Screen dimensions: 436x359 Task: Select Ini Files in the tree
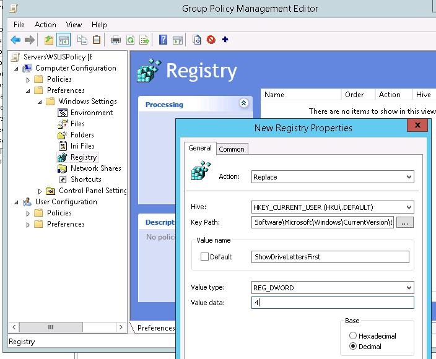click(82, 146)
